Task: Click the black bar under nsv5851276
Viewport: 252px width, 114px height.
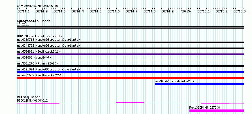Action: pyautogui.click(x=131, y=66)
